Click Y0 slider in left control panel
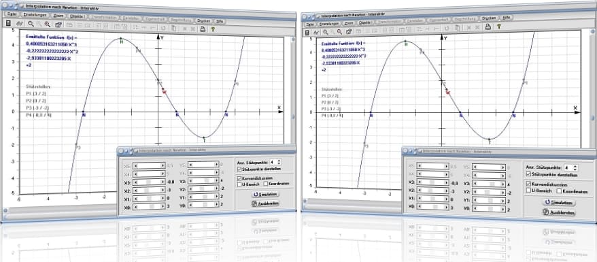Image resolution: width=597 pixels, height=262 pixels. coord(203,205)
